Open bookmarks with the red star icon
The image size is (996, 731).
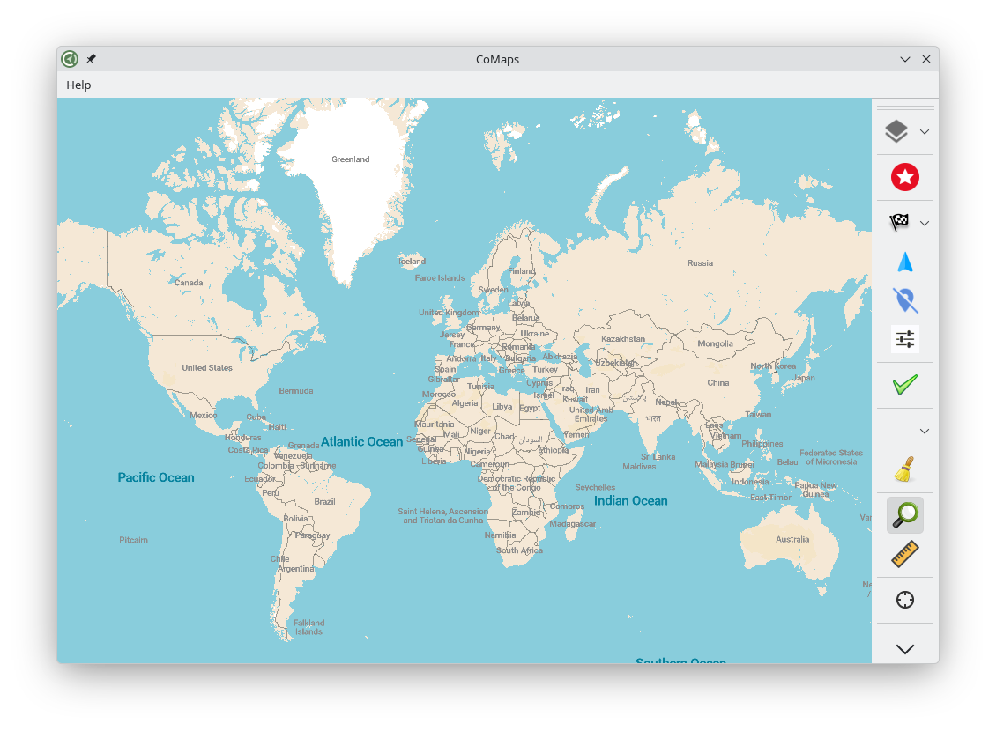[x=905, y=177]
